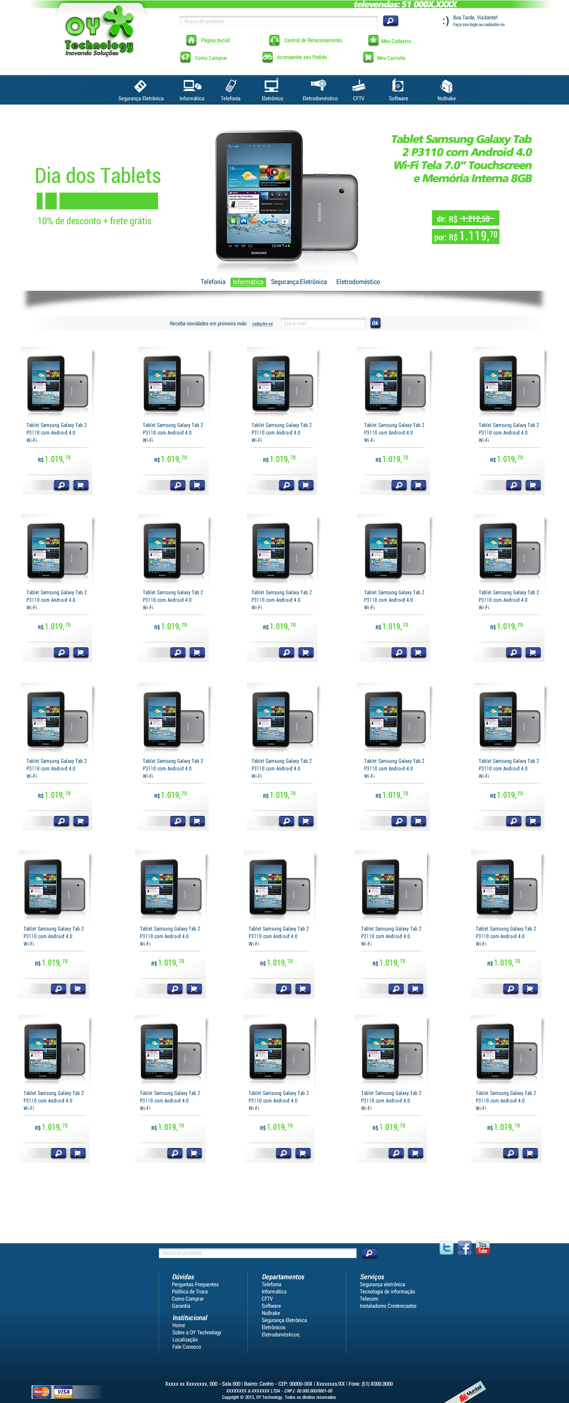This screenshot has width=569, height=1403.
Task: Open the Twitter icon in the footer
Action: pyautogui.click(x=446, y=1248)
